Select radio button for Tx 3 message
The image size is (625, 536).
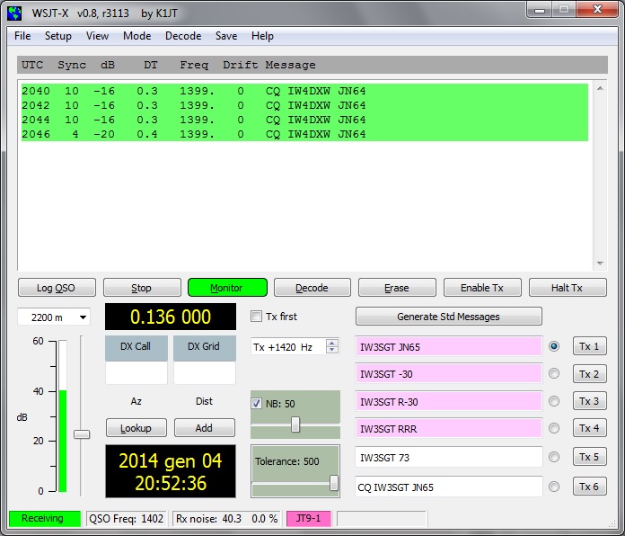[x=554, y=401]
